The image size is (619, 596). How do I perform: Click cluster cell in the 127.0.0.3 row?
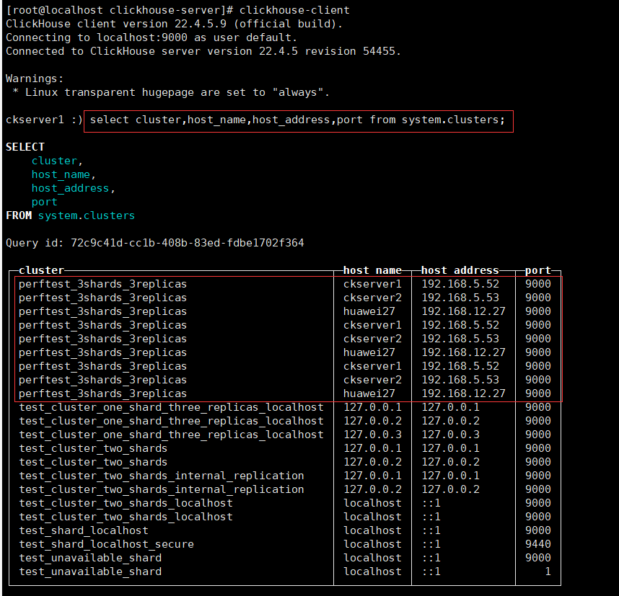pos(171,435)
